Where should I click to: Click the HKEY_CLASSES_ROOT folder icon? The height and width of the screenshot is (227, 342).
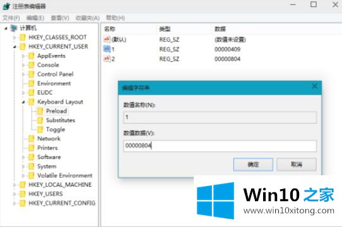pyautogui.click(x=23, y=37)
